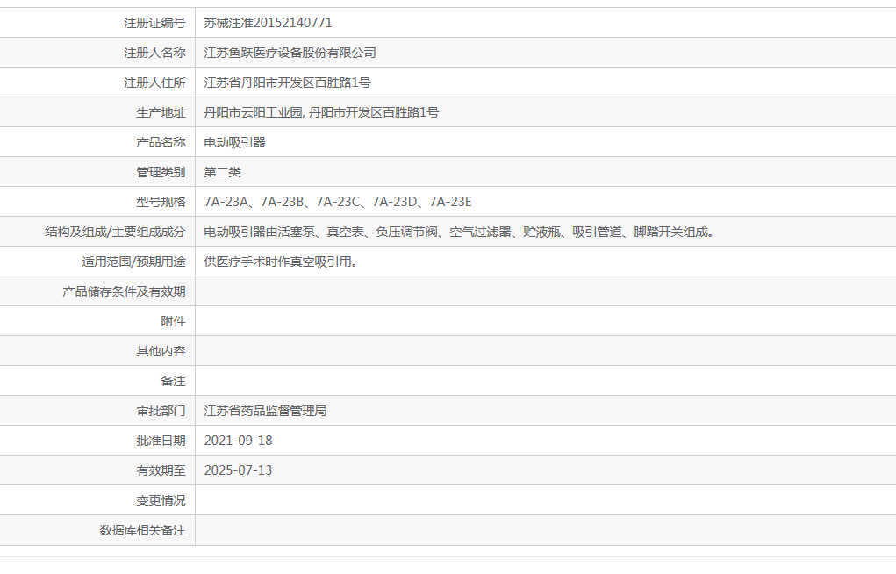Click the 数据库相关备注 label

pos(143,530)
